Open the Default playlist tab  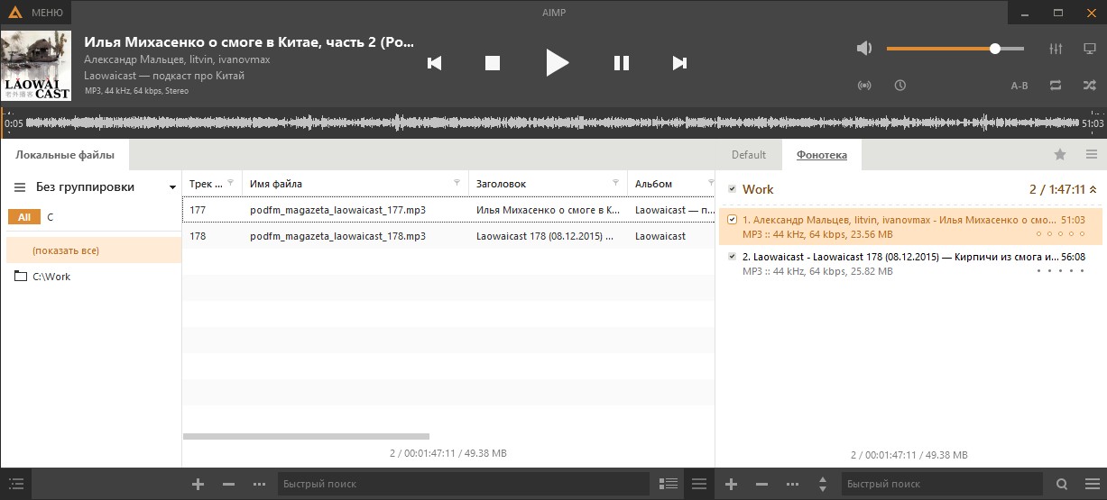pos(749,155)
